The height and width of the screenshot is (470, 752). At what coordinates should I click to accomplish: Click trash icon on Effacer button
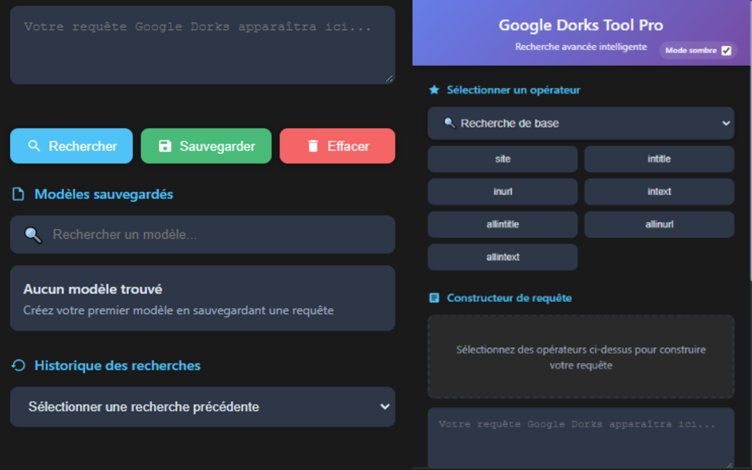[313, 146]
